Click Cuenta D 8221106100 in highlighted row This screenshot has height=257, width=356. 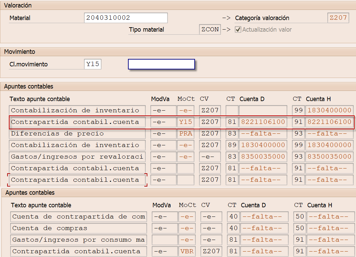pos(263,122)
